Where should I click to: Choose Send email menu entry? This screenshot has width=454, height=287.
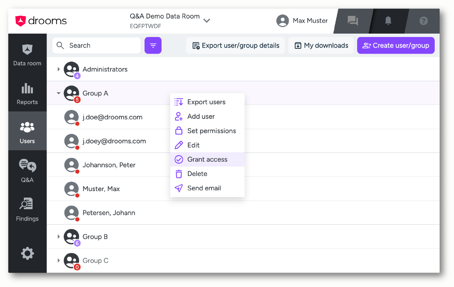(207, 188)
